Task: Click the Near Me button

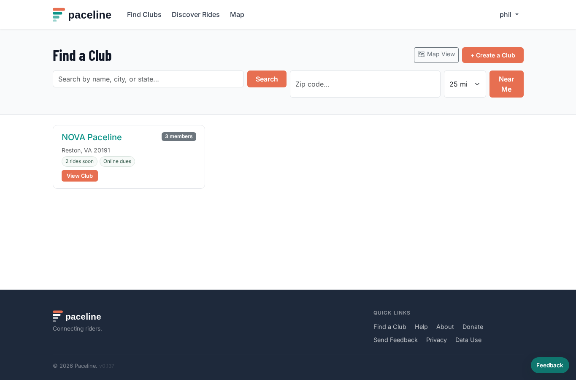Action: [x=506, y=84]
